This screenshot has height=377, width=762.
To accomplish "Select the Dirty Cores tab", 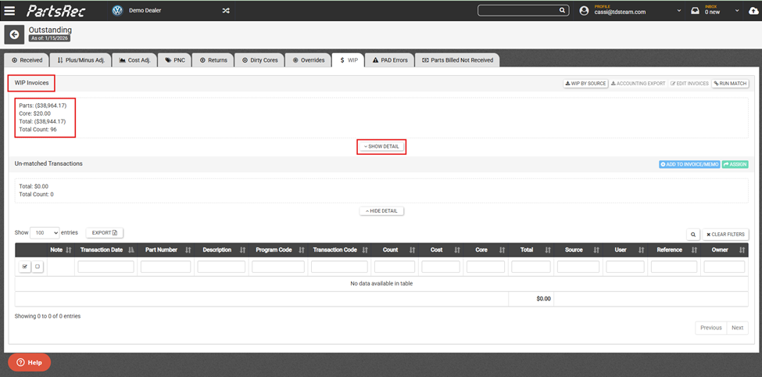I will 260,59.
